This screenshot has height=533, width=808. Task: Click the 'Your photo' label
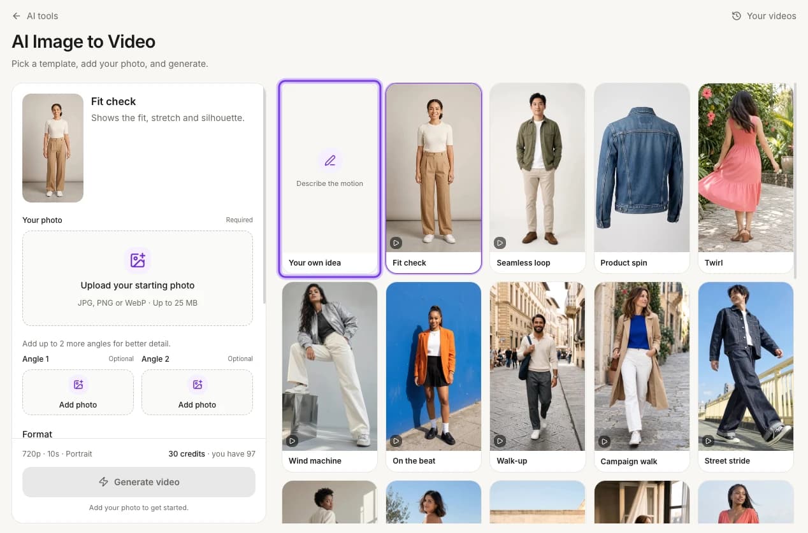click(x=42, y=220)
